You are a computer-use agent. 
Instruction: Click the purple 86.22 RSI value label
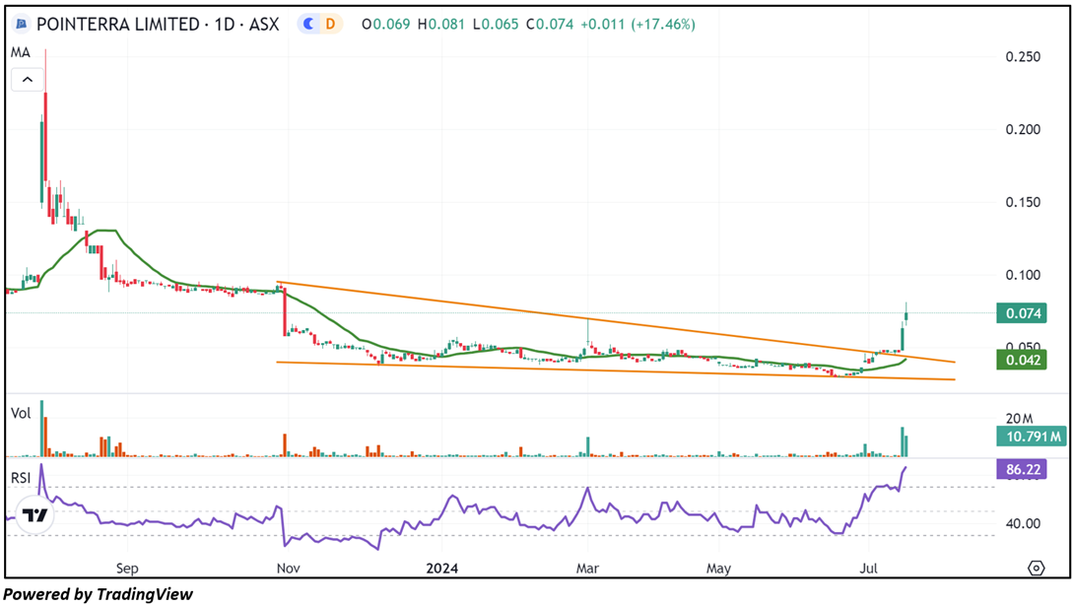click(x=1022, y=469)
